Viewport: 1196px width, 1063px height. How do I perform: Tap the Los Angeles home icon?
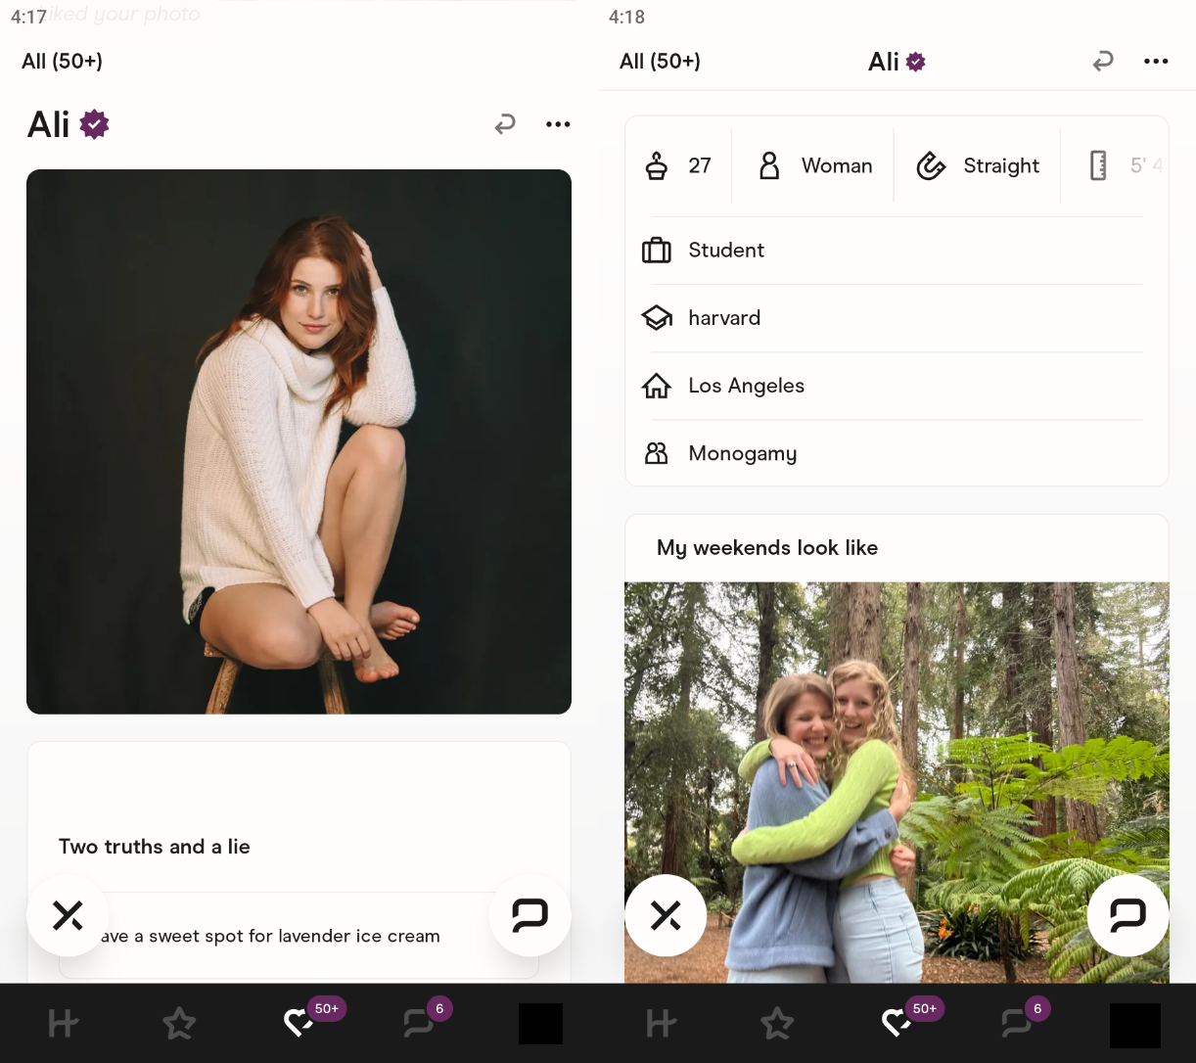656,386
